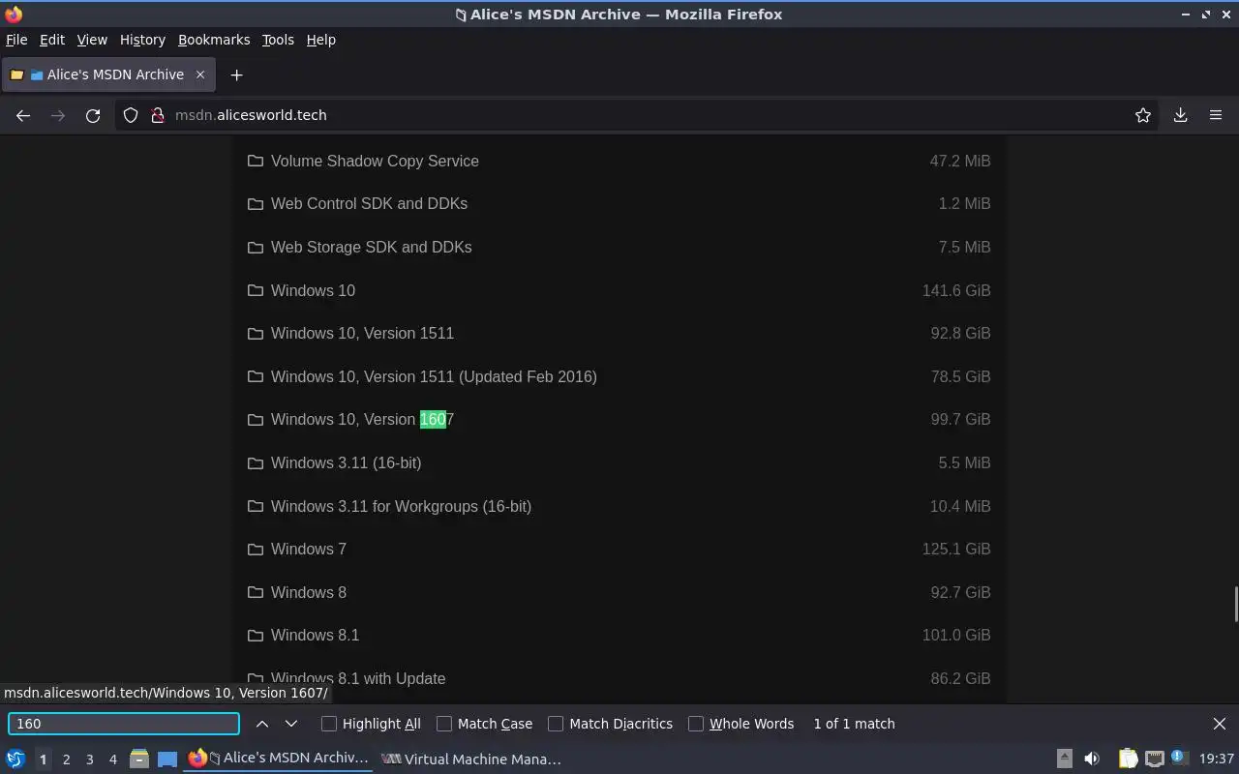Image resolution: width=1239 pixels, height=774 pixels.
Task: Click the page vertical scrollbar thumb
Action: pyautogui.click(x=1235, y=605)
